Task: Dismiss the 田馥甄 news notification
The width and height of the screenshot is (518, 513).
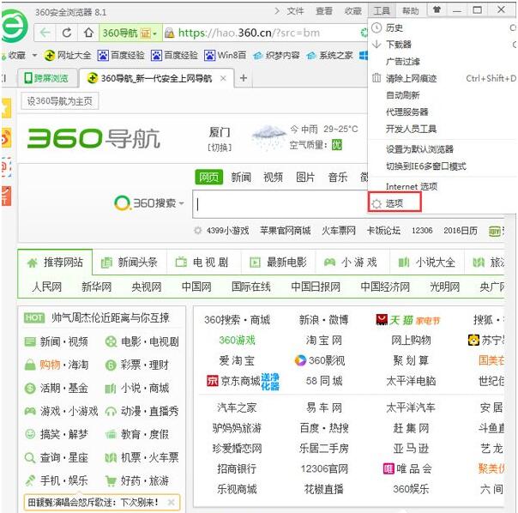Action: 171,503
